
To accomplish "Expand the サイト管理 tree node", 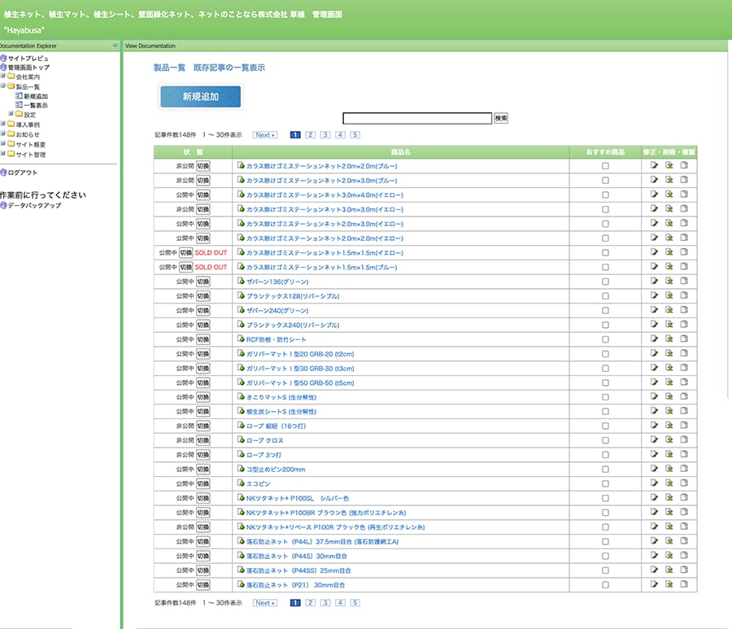I will (3, 154).
